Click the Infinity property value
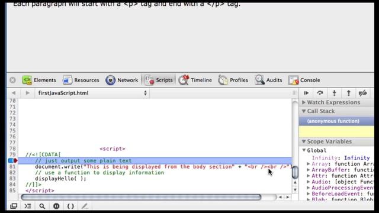Viewport: 379px width, 213px height. click(356, 158)
